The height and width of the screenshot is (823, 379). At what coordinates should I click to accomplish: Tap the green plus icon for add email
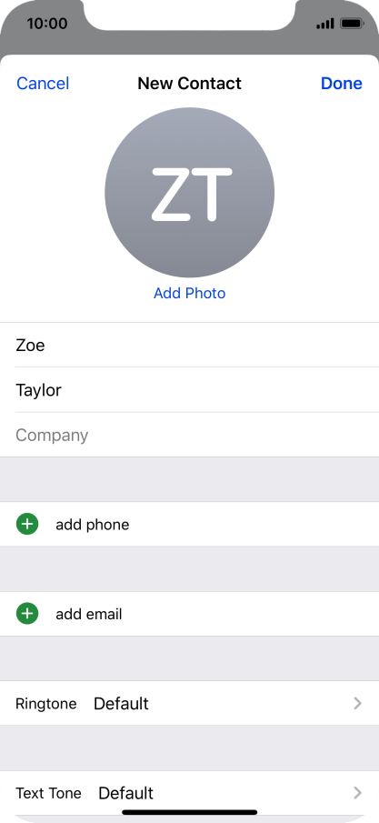coord(27,614)
